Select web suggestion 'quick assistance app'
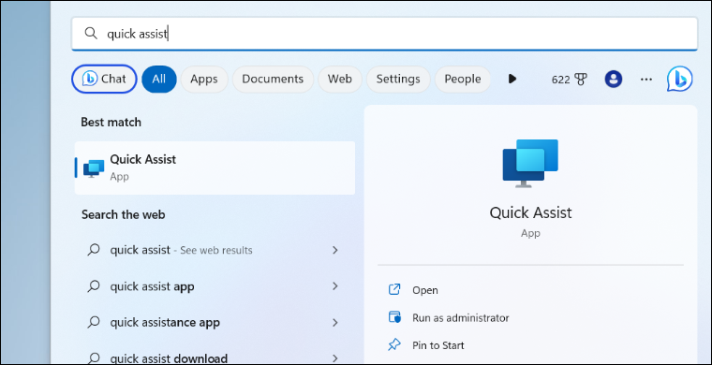The height and width of the screenshot is (365, 712). tap(214, 322)
